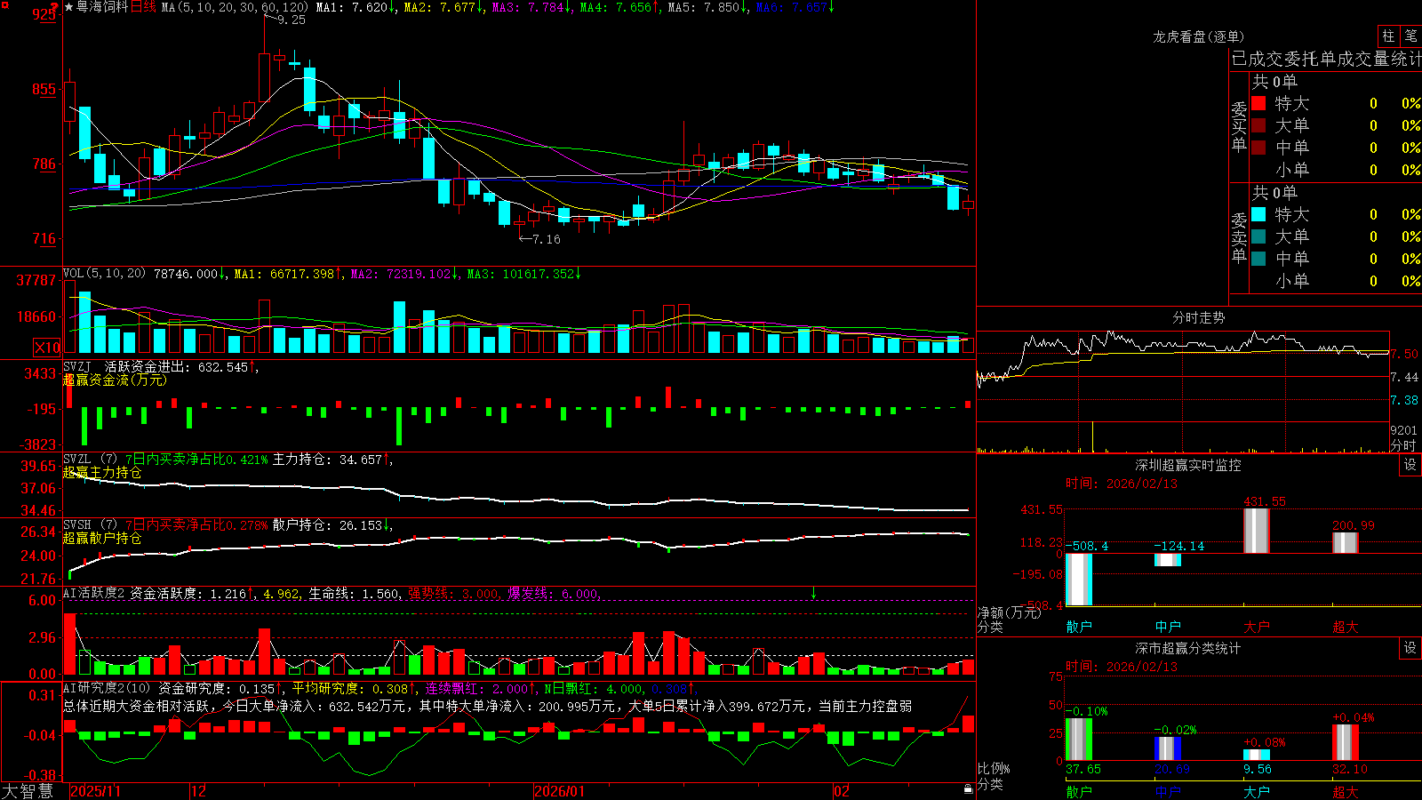Viewport: 1422px width, 800px height.
Task: Click the green down arrow in AI活跃度 panel
Action: coord(813,593)
